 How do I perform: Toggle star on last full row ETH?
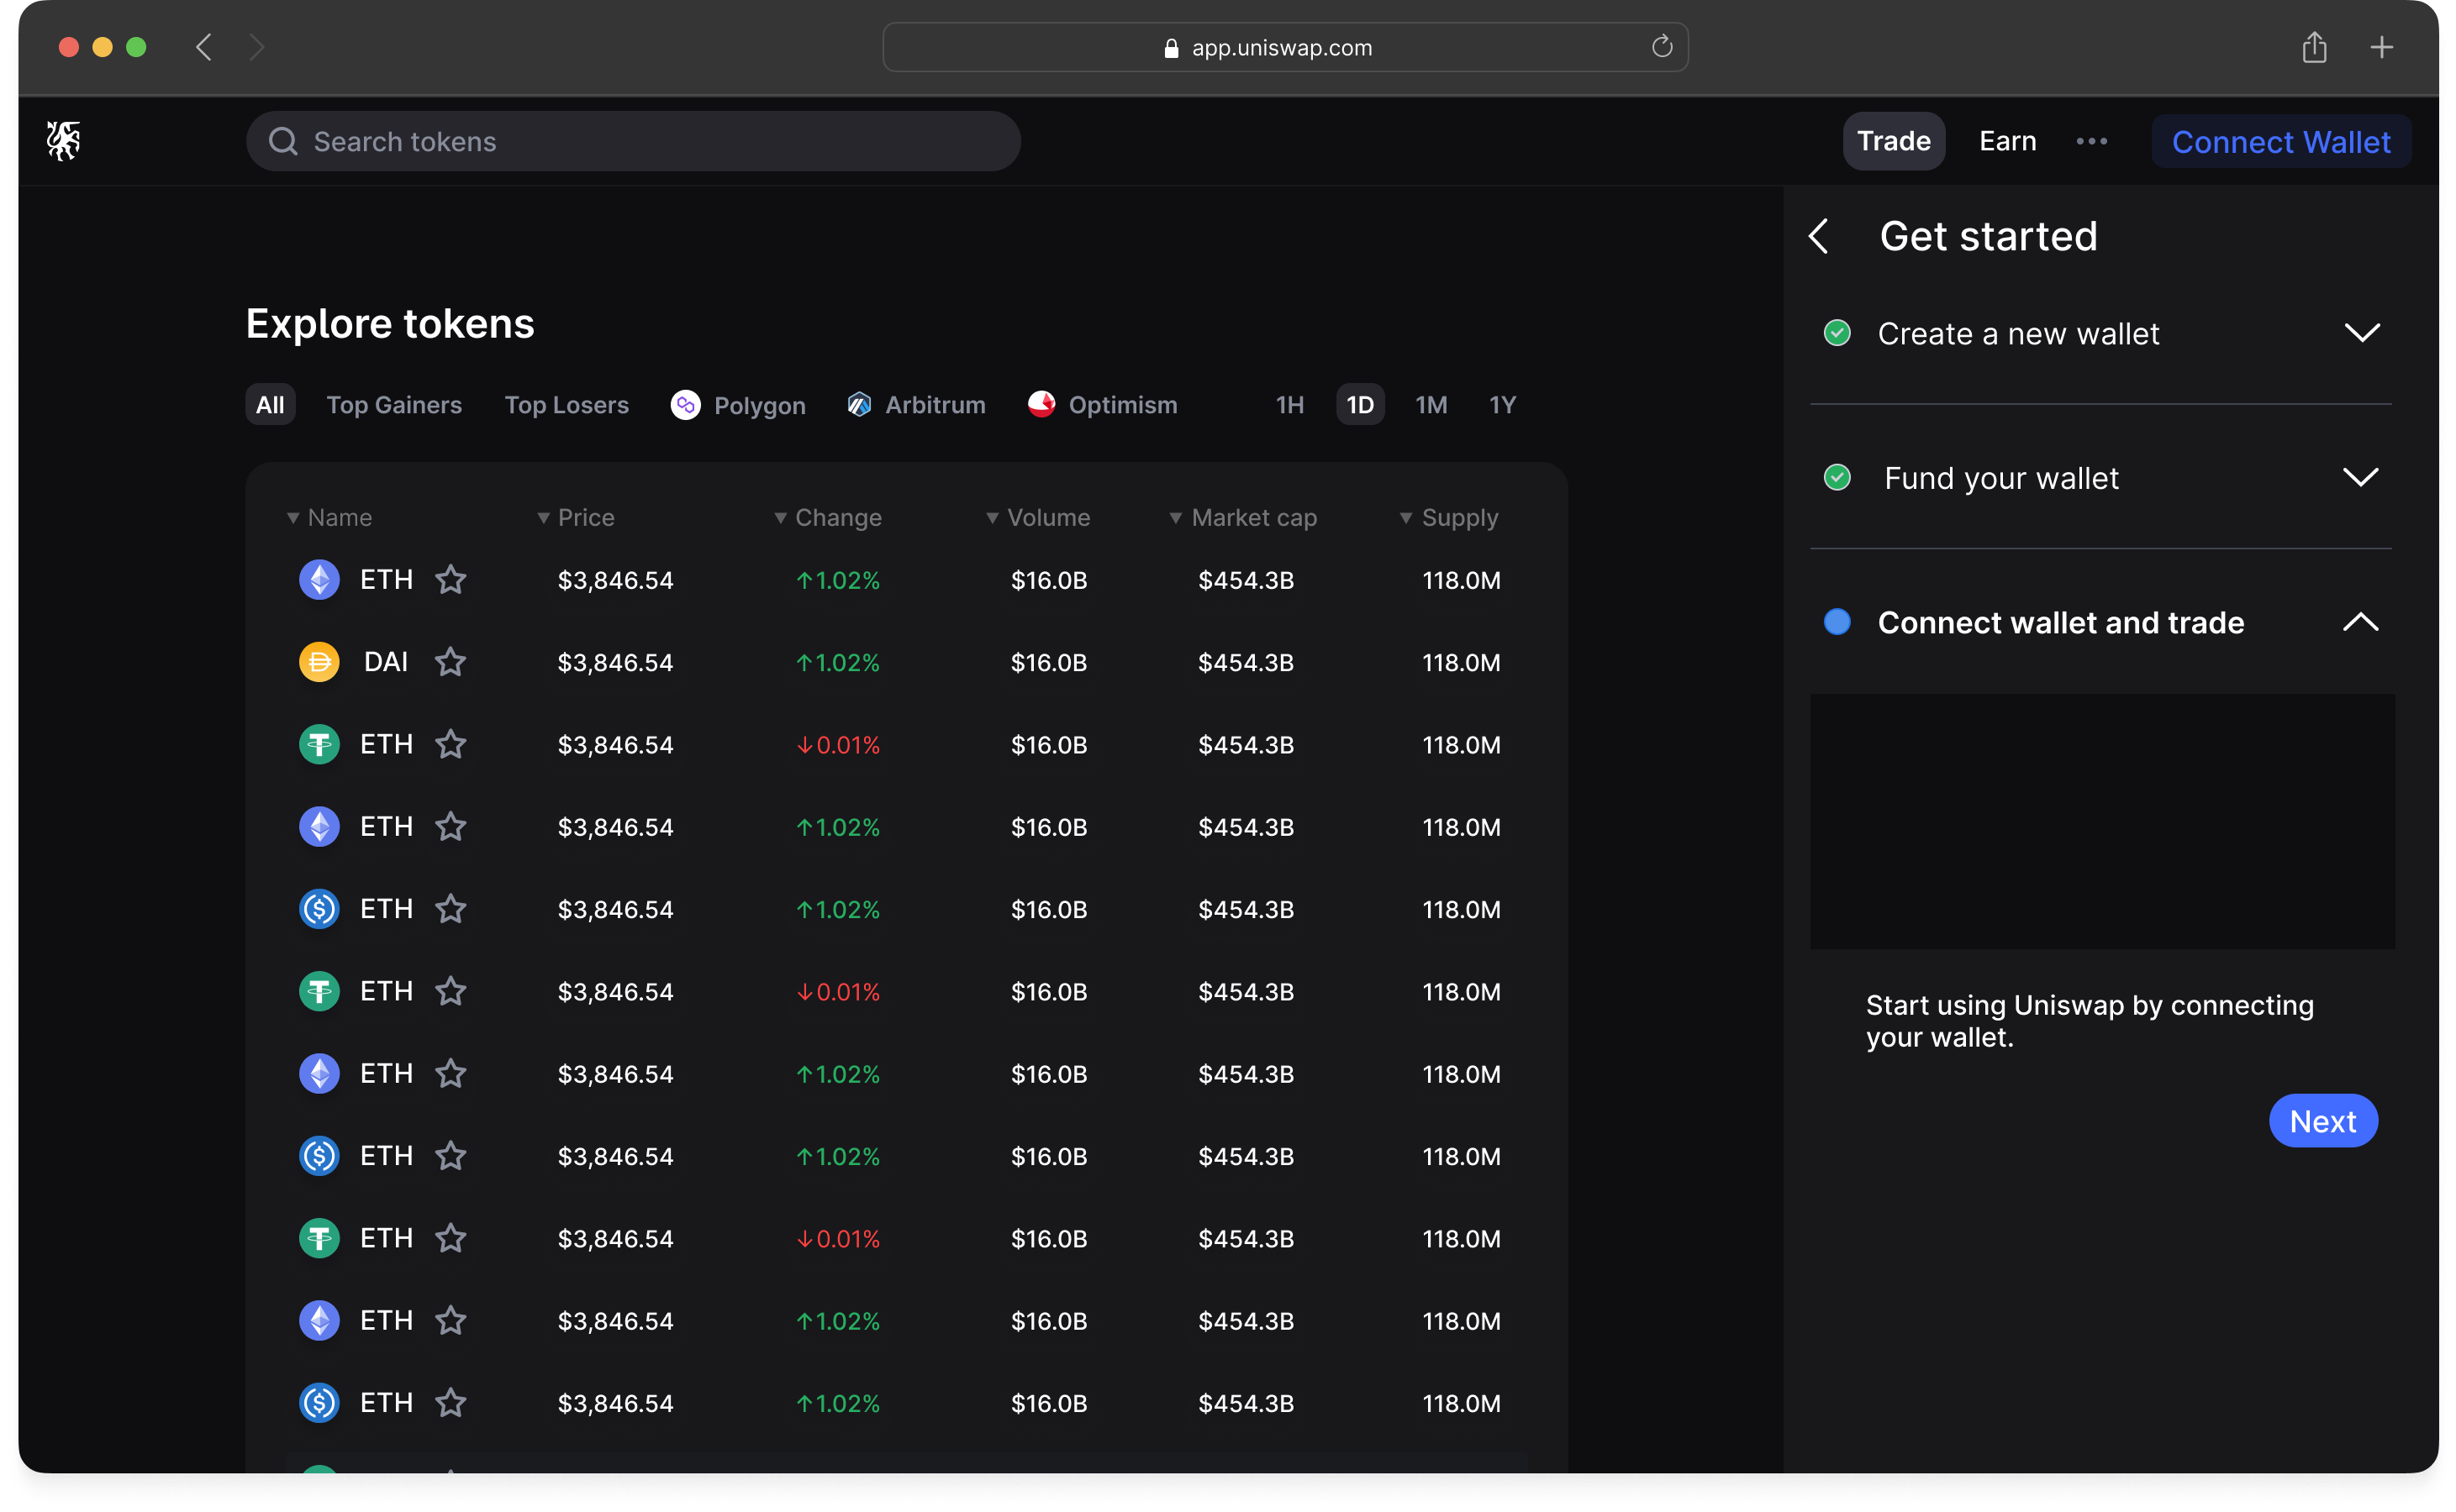451,1402
